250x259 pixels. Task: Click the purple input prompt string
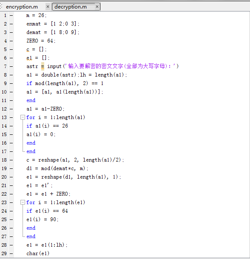120,66
